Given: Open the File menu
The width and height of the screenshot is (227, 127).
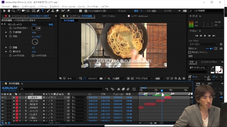Looking at the screenshot, I should coord(6,7).
